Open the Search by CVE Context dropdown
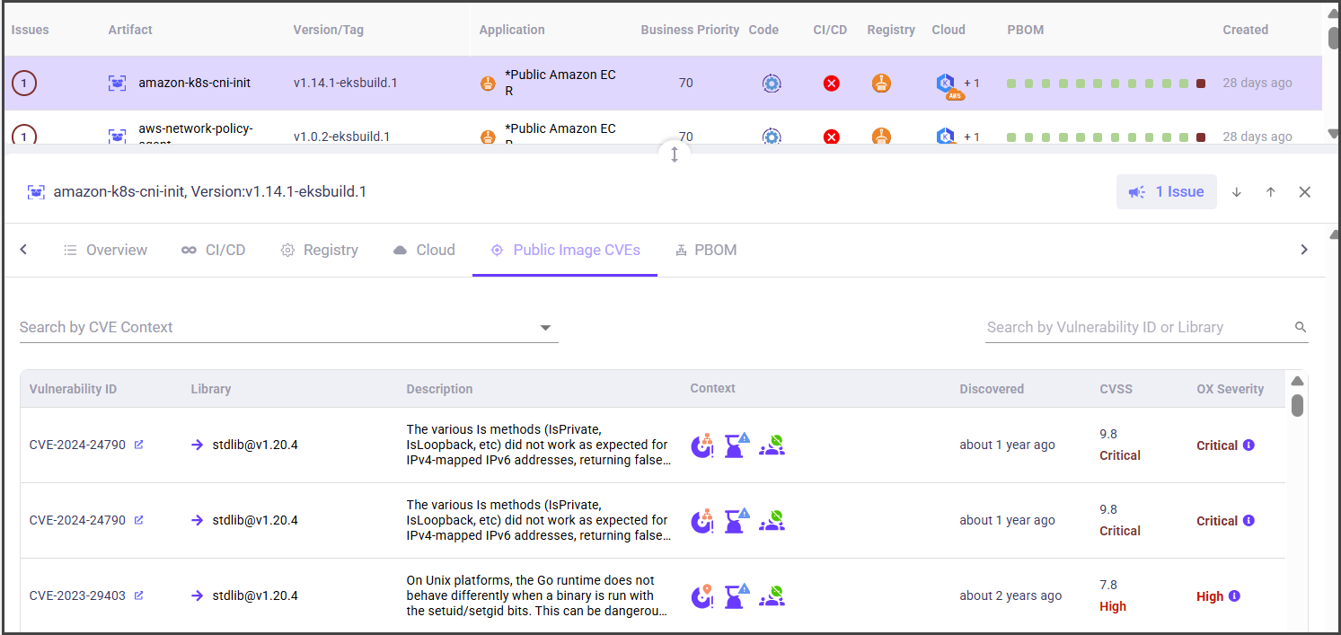Screen dimensions: 1341x635 coord(545,328)
